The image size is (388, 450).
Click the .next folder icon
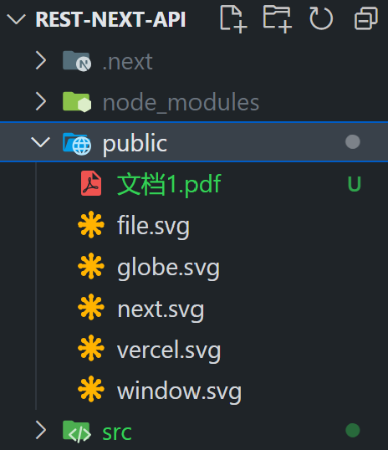77,61
